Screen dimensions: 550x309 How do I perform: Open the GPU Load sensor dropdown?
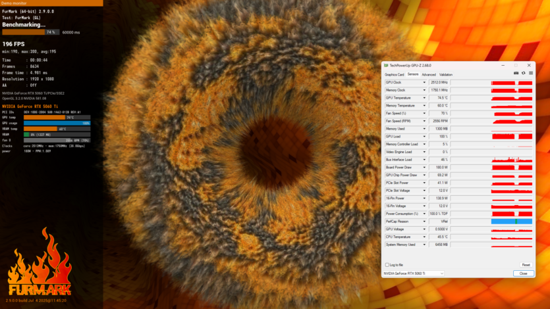[x=424, y=137]
